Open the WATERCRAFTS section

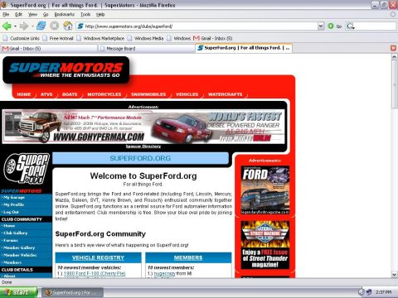(226, 94)
